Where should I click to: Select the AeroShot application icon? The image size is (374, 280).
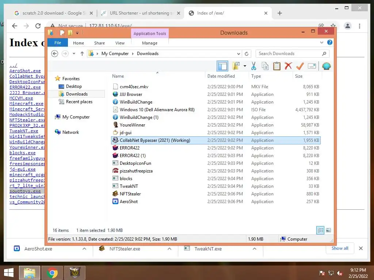[115, 201]
